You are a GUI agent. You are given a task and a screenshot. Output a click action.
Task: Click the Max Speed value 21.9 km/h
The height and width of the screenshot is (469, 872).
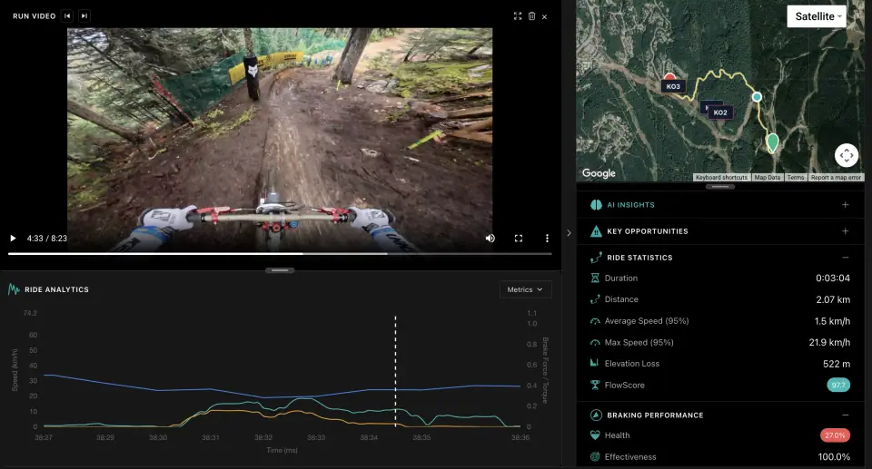(829, 342)
